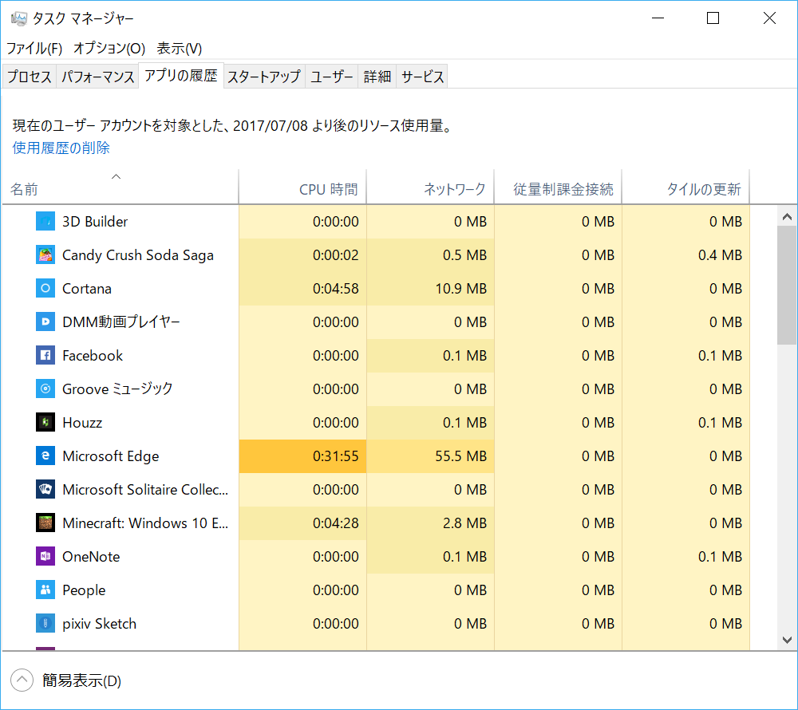Viewport: 798px width, 710px height.
Task: Click the 0:31:55 CPU time cell
Action: (302, 456)
